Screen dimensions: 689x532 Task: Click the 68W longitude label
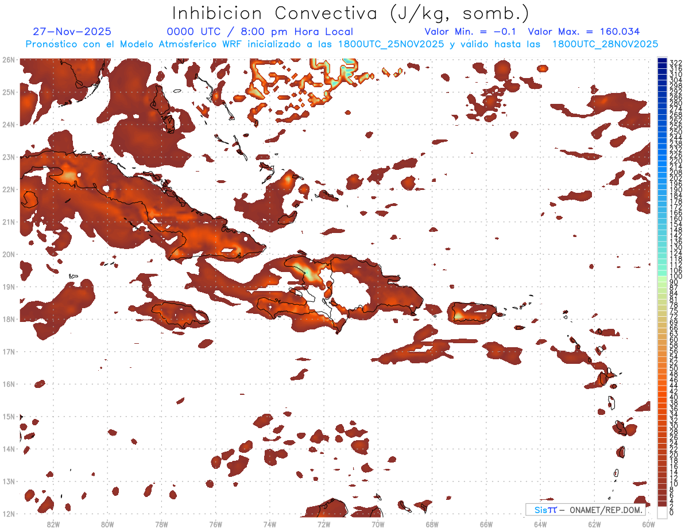432,524
